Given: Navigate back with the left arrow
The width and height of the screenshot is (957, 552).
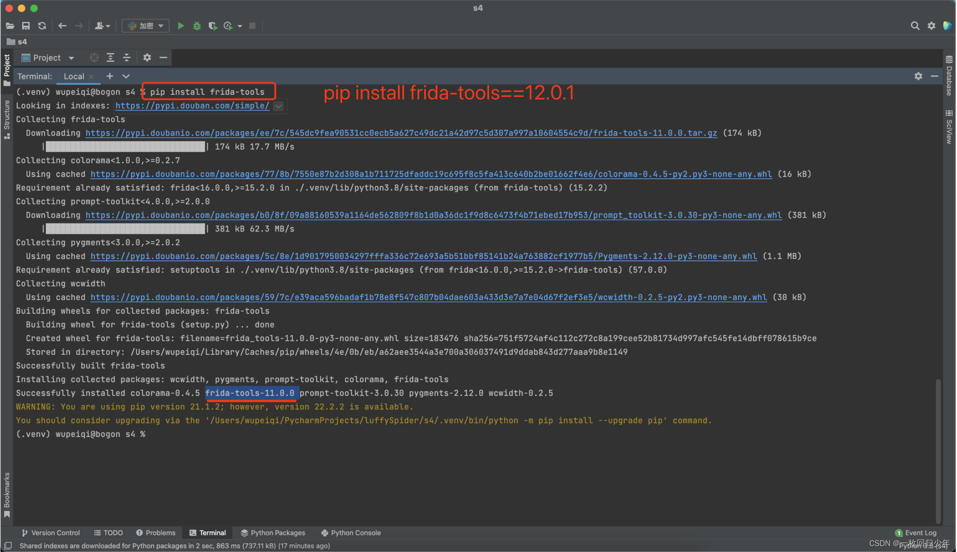Looking at the screenshot, I should click(62, 26).
